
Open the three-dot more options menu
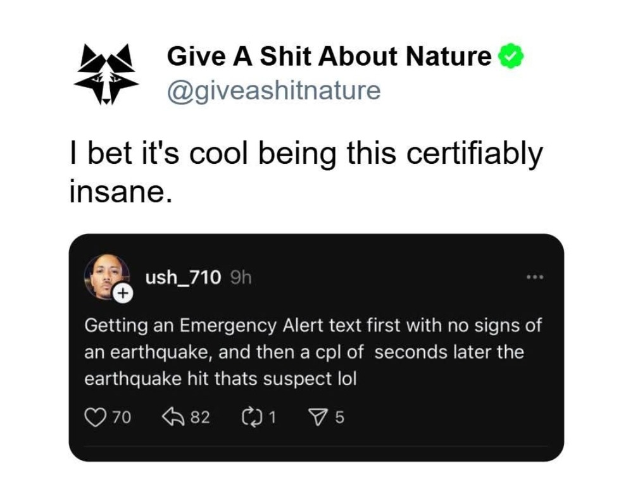(536, 277)
